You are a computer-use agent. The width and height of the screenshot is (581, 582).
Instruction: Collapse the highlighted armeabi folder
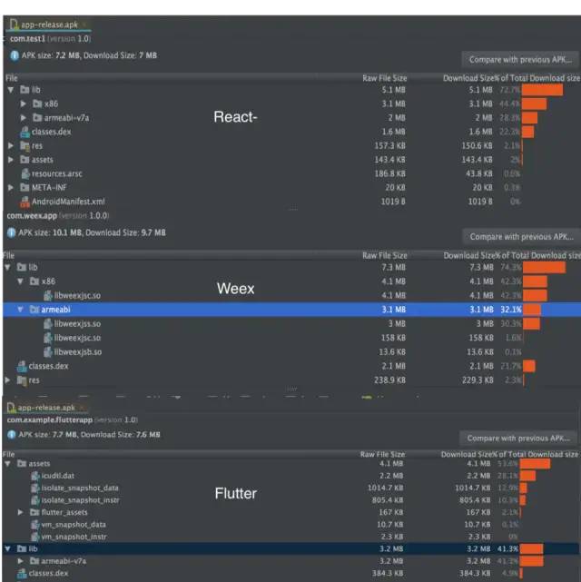tap(20, 310)
